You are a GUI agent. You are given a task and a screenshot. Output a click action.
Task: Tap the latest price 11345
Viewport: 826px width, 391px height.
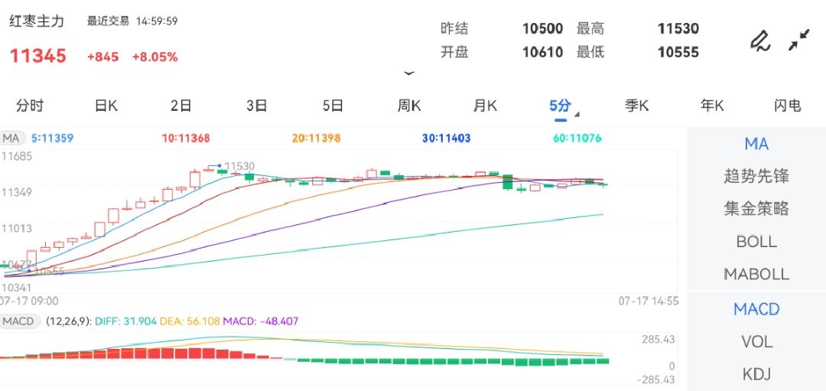(38, 56)
